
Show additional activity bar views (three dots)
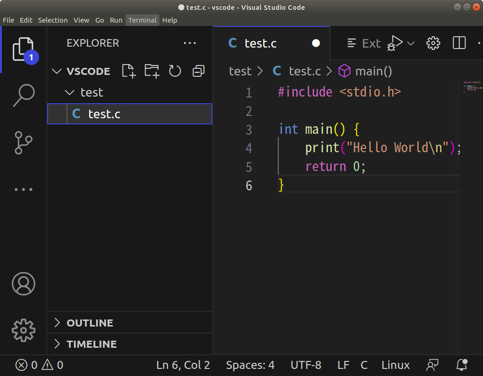click(x=24, y=189)
